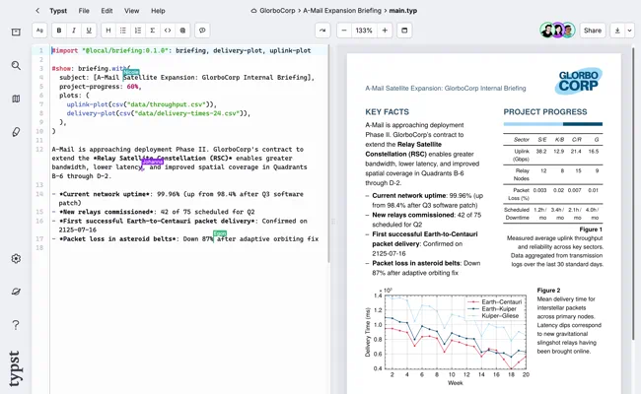Open the View menu
This screenshot has height=394, width=641.
click(131, 11)
